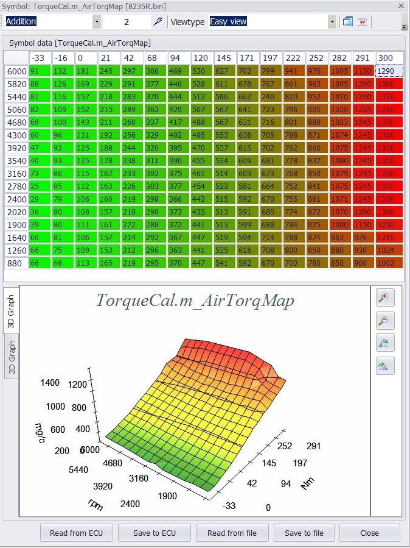Zoom in on the 3D graph

click(x=385, y=297)
